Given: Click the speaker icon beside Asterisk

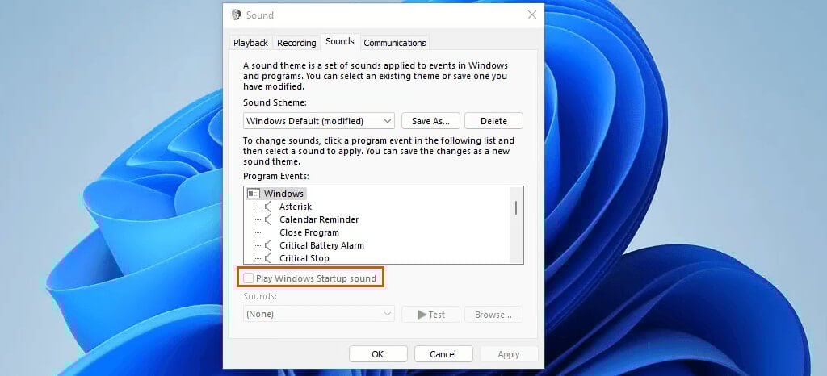Looking at the screenshot, I should (268, 207).
